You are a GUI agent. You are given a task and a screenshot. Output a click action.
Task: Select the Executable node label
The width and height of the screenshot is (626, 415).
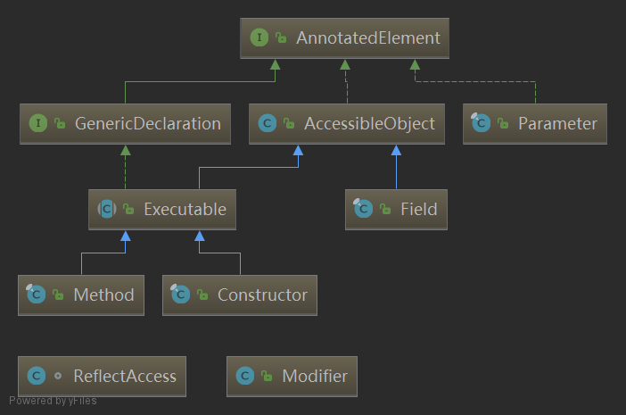click(185, 210)
